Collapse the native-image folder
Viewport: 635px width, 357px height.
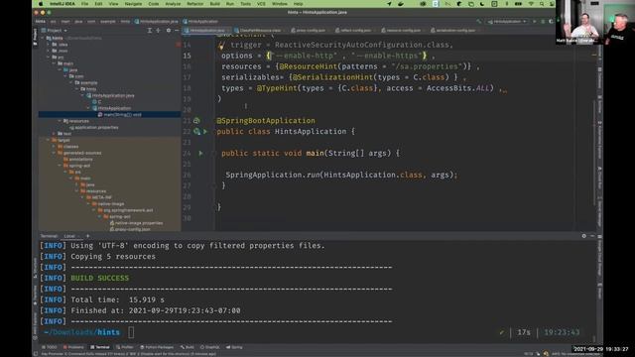(x=88, y=204)
